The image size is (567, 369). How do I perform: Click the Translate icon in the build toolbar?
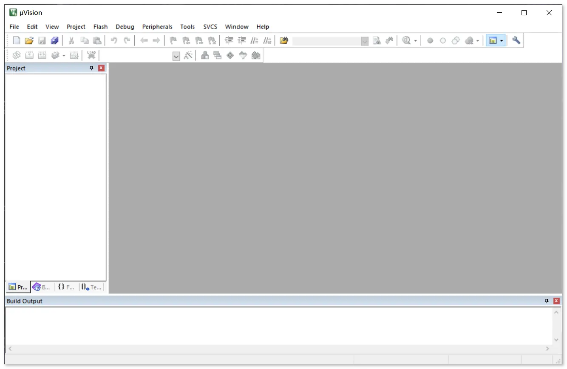[x=17, y=55]
